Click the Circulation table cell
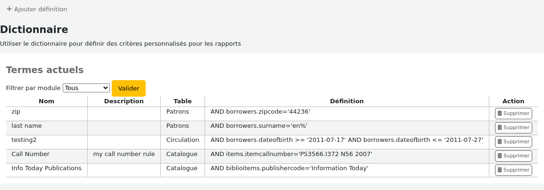 click(182, 140)
